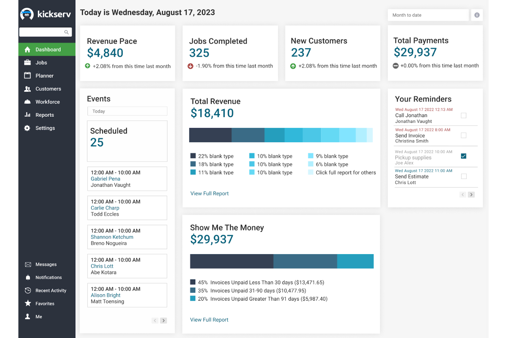Open Planner via the calendar icon
Viewport: 507px width, 338px height.
[27, 76]
